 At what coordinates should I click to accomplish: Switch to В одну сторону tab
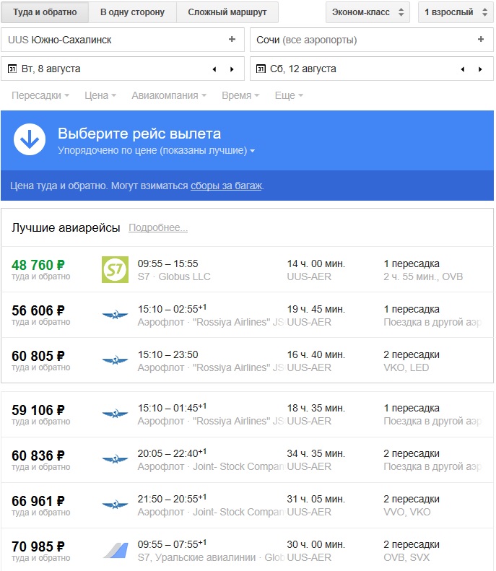[133, 12]
